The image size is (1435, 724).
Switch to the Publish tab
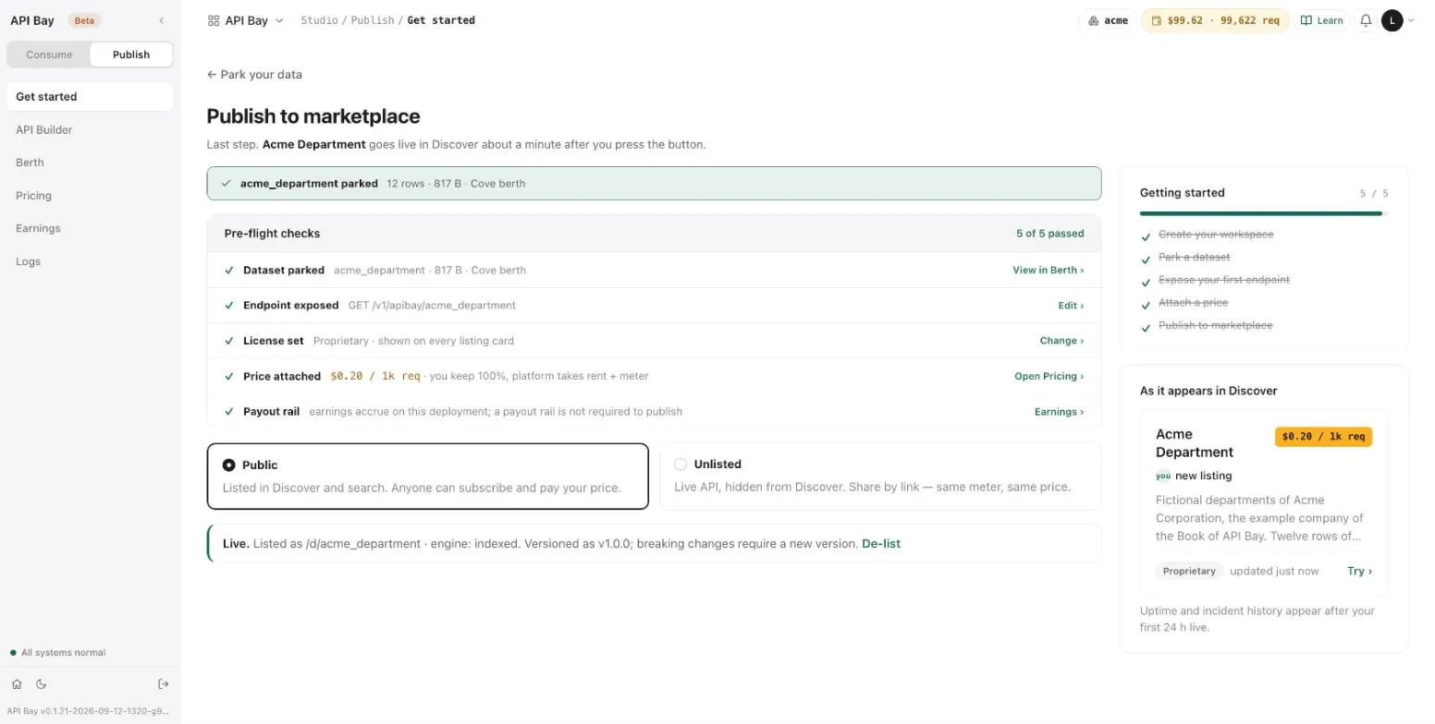[131, 54]
